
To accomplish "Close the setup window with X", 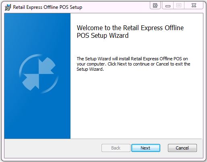I will click(194, 6).
